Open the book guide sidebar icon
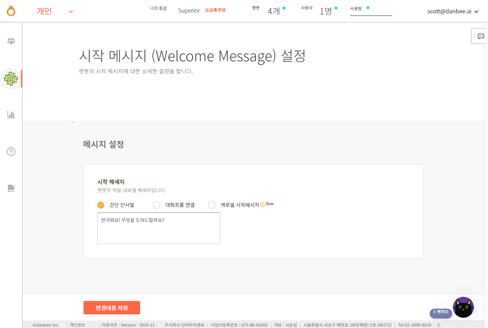This screenshot has width=488, height=328. point(11,188)
